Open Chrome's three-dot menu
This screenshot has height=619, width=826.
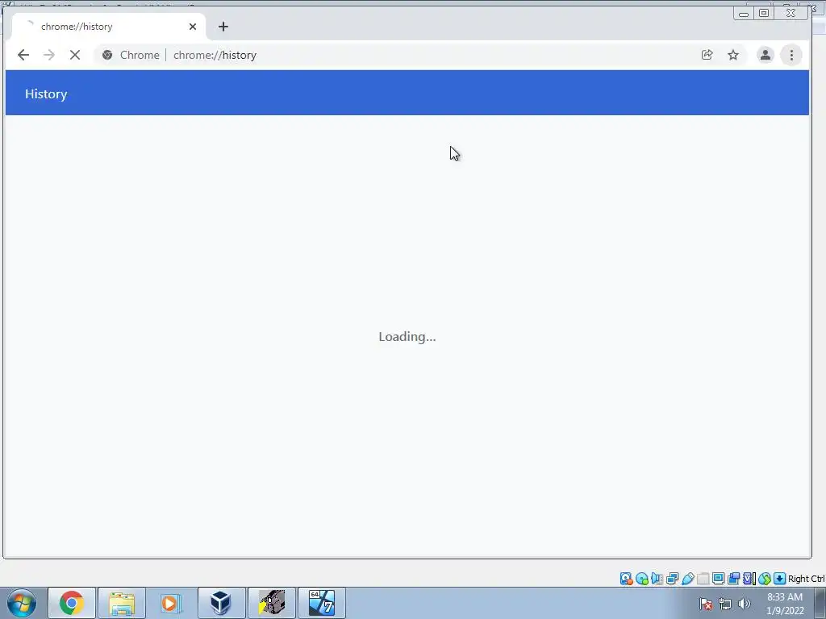click(x=791, y=55)
